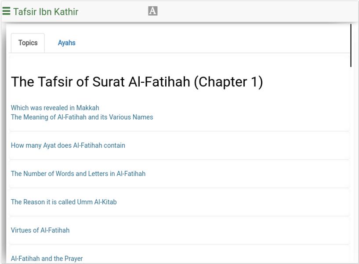Screen dimensions: 359x264
Task: Open the hamburger navigation menu
Action: click(x=7, y=11)
